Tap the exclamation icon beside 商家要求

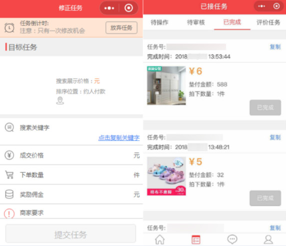pos(9,213)
